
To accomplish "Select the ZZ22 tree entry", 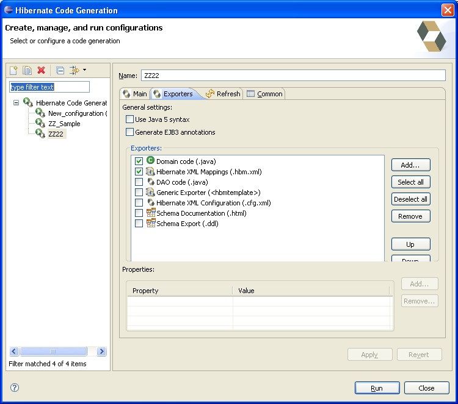I will pyautogui.click(x=56, y=134).
